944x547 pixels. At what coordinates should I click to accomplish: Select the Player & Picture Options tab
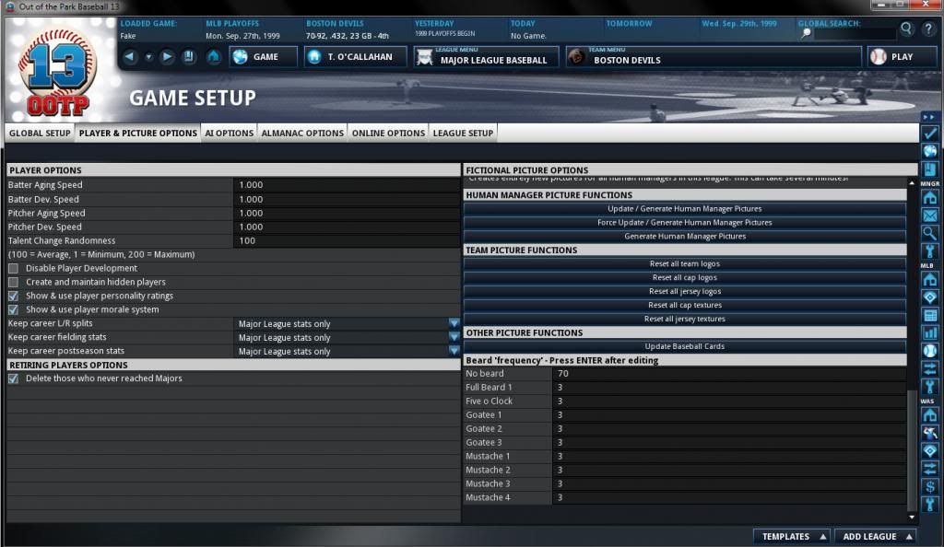138,133
